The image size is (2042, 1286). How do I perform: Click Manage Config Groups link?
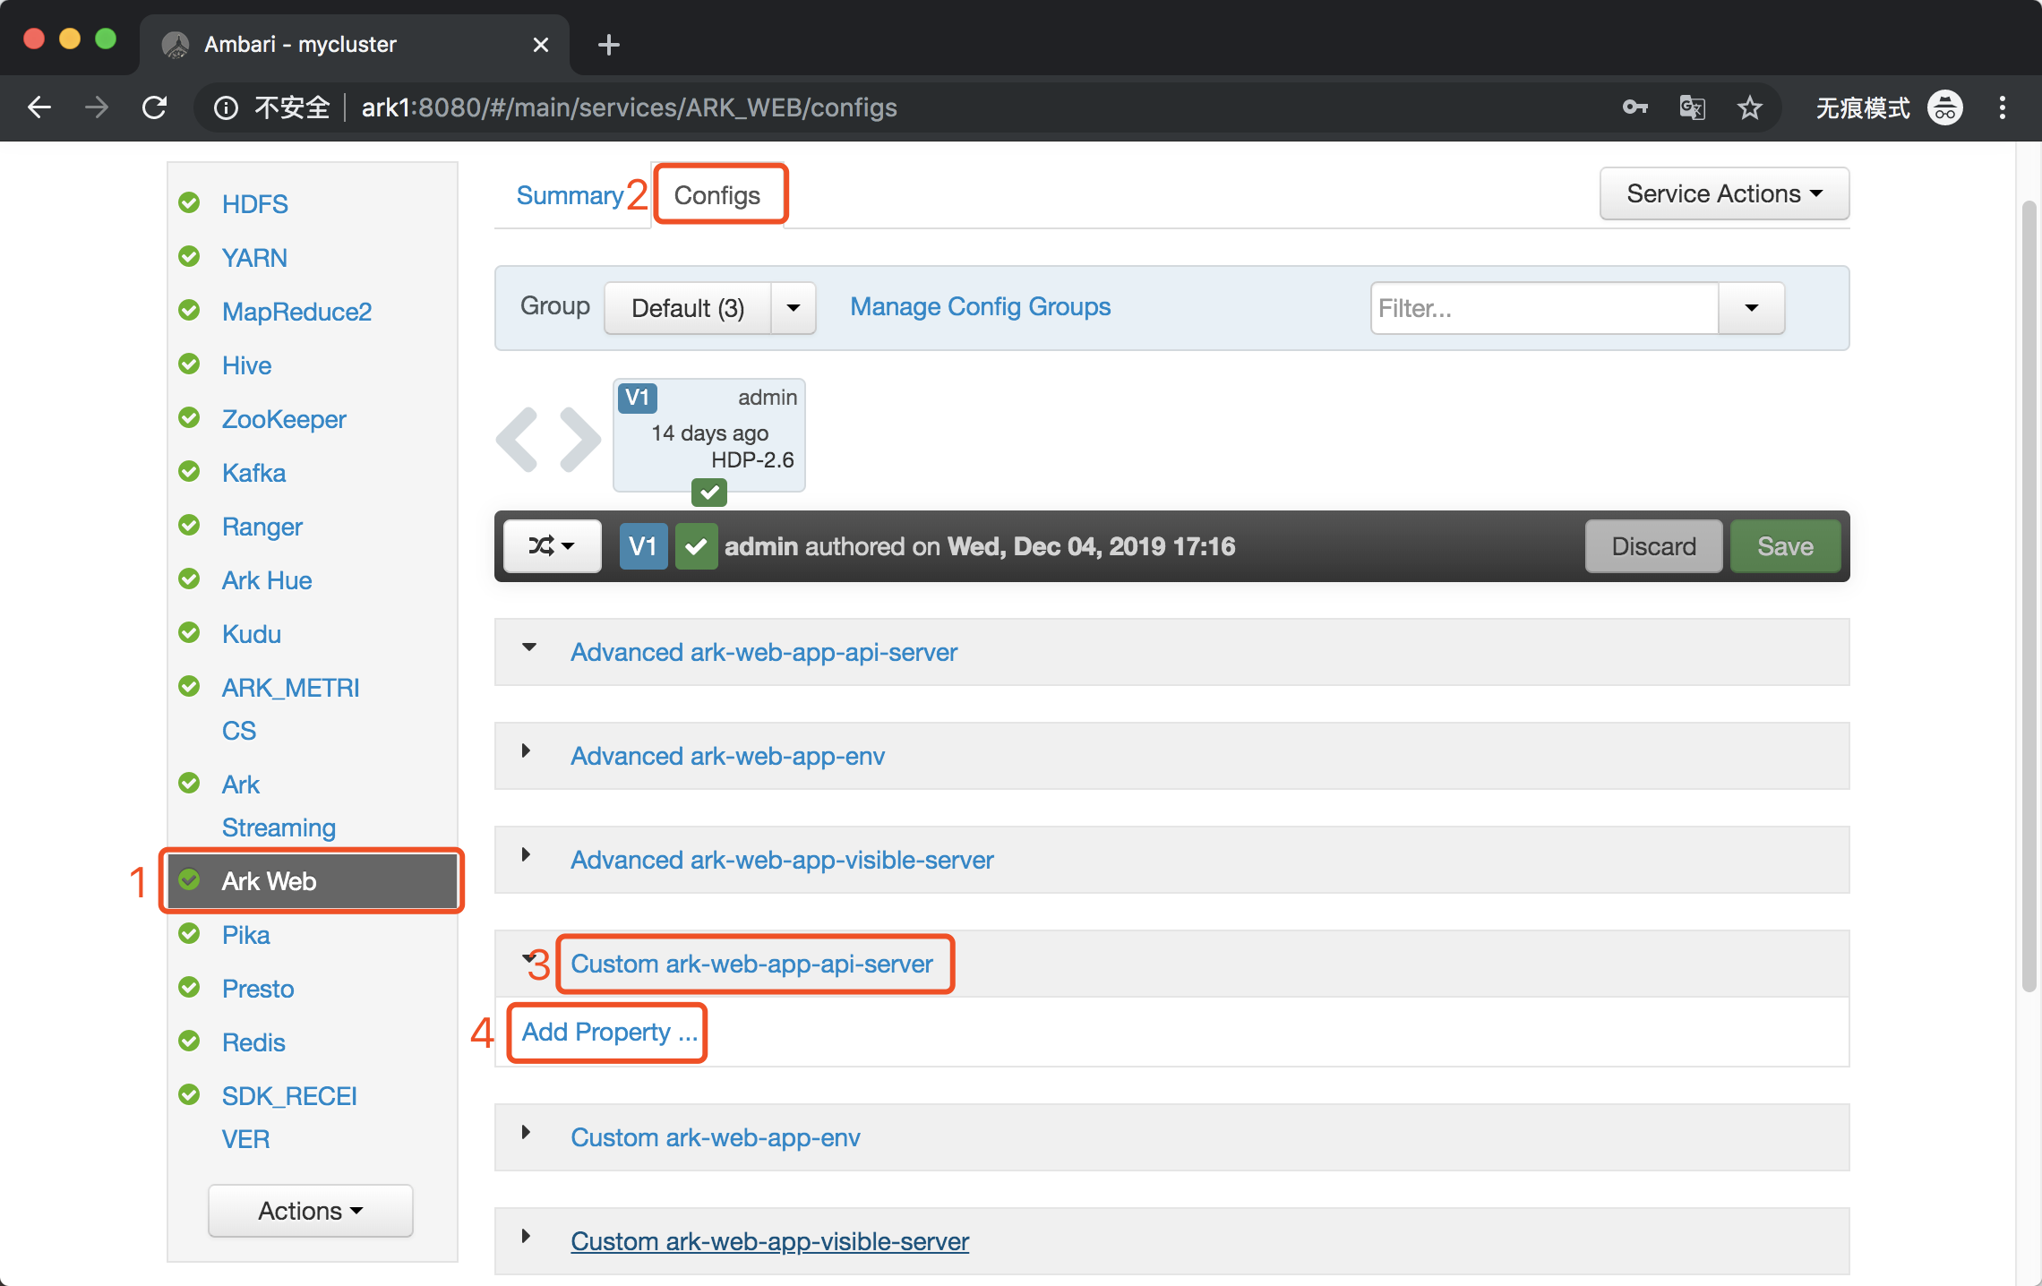click(980, 306)
